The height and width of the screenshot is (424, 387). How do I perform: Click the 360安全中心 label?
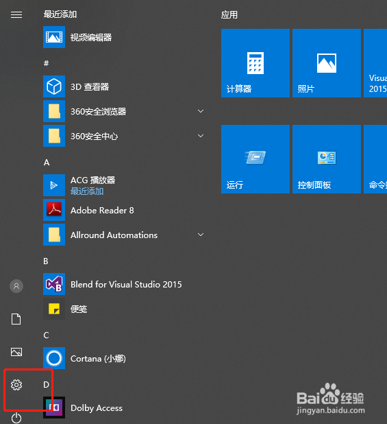(x=95, y=136)
